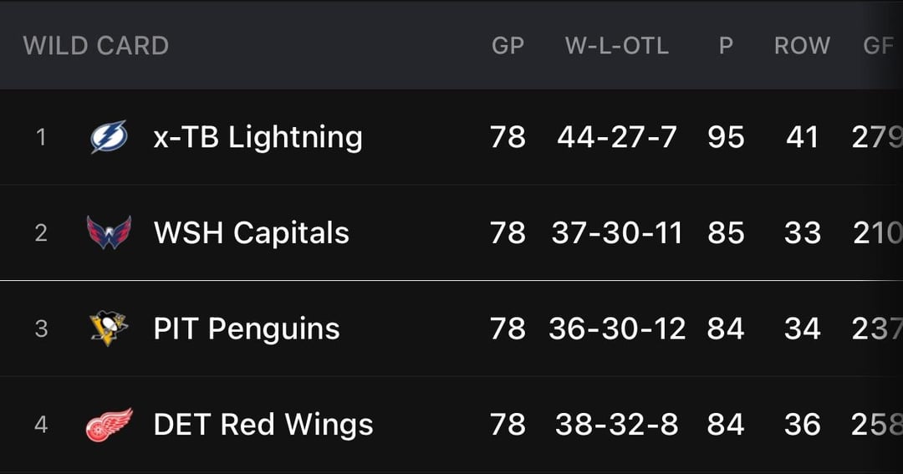Tap the Tampa Bay Lightning logo
The width and height of the screenshot is (903, 474).
coord(109,137)
